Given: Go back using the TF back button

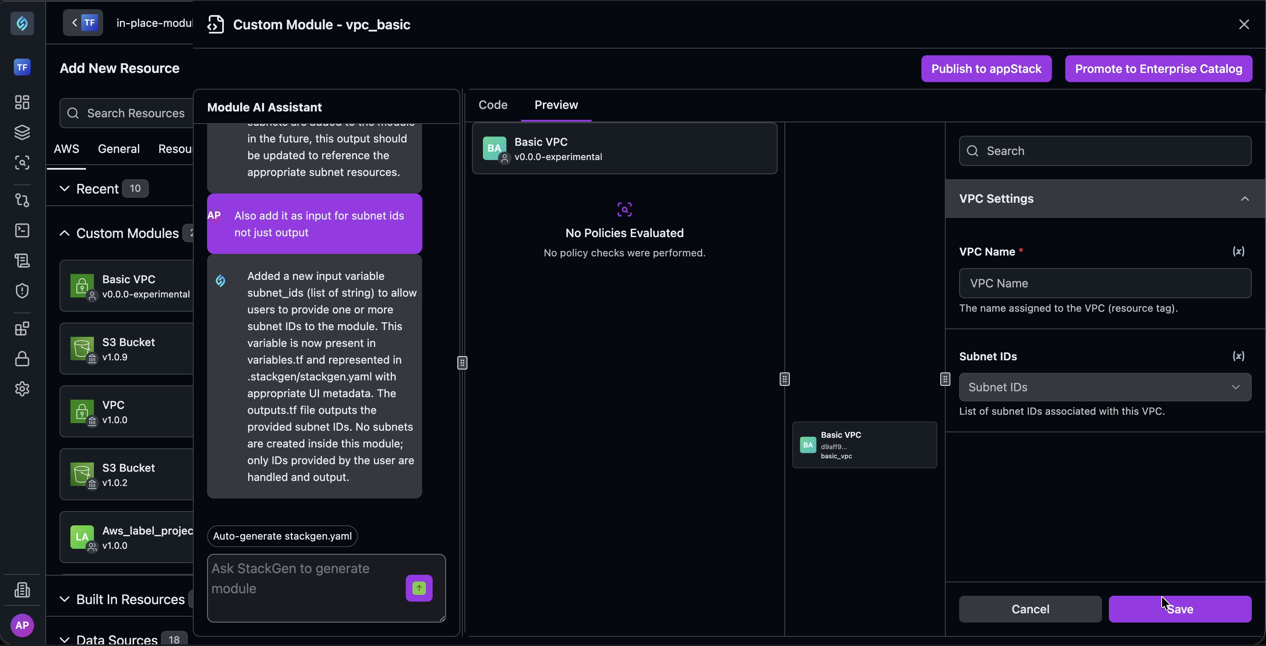Looking at the screenshot, I should click(x=83, y=23).
